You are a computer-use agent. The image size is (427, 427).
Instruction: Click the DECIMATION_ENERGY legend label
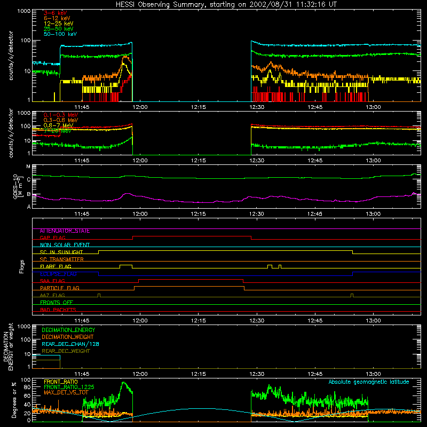[x=68, y=330]
